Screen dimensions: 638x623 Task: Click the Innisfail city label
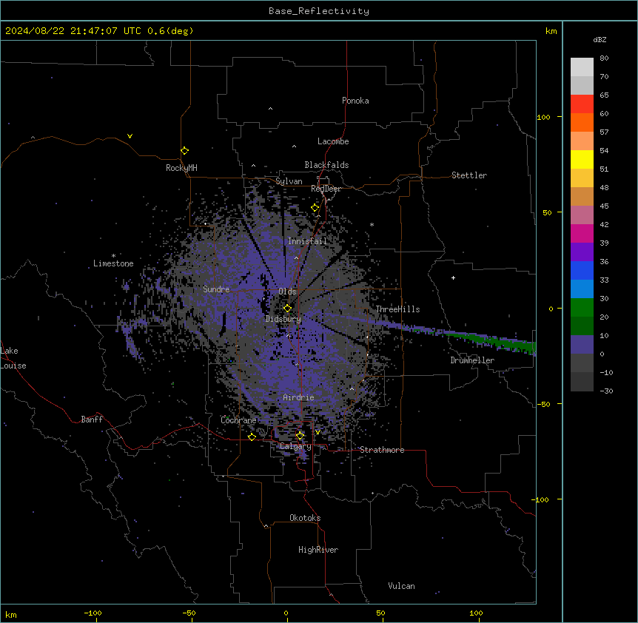tap(307, 241)
